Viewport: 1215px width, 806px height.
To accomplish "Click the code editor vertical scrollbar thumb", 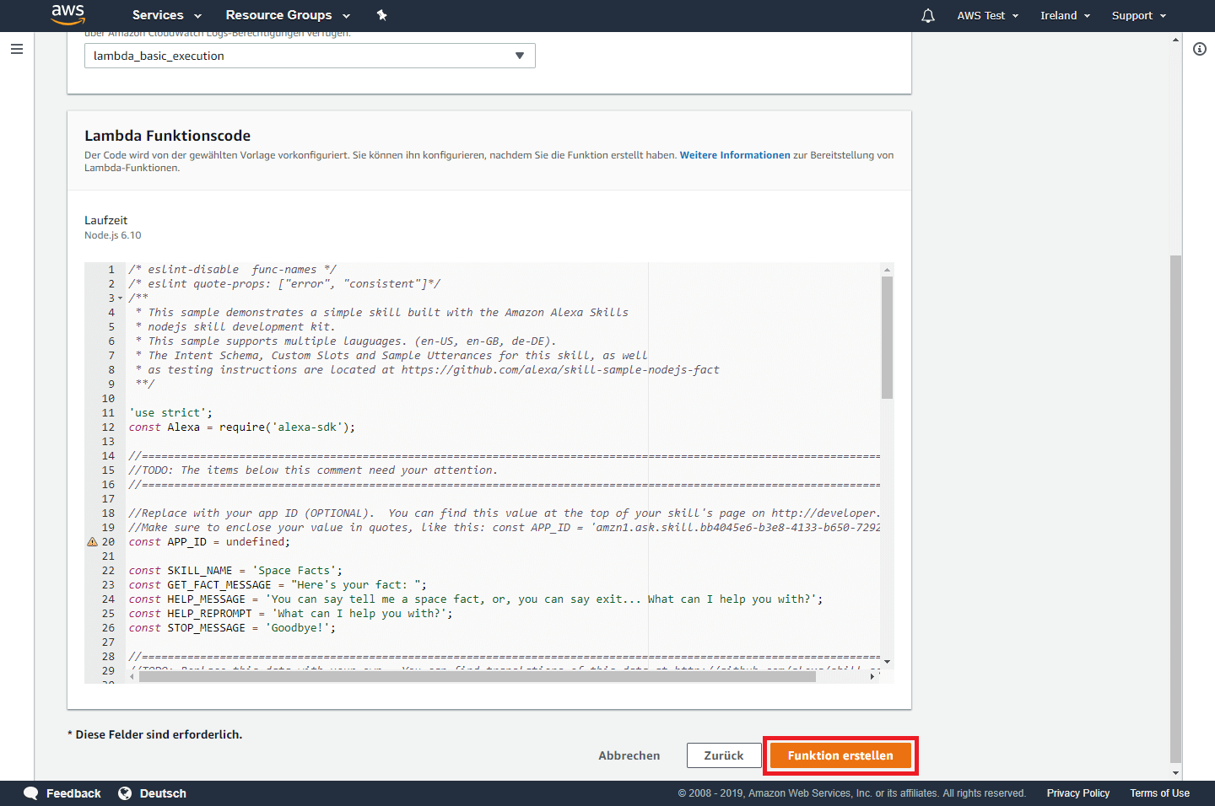I will (887, 337).
